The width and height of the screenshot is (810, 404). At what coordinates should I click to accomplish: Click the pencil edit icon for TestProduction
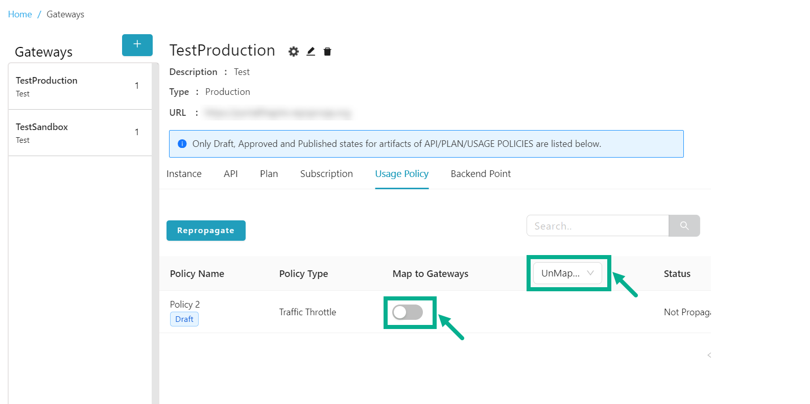coord(311,52)
